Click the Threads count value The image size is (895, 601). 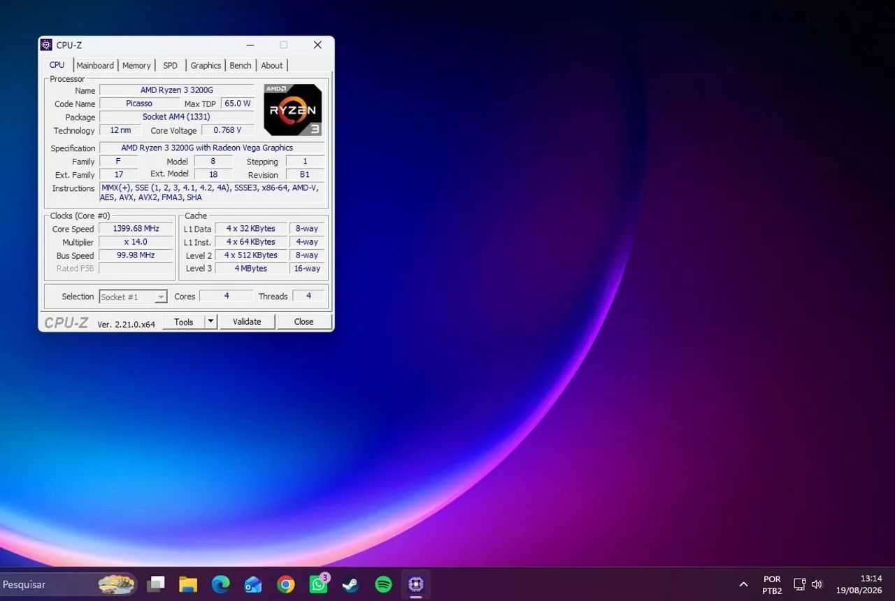click(308, 296)
